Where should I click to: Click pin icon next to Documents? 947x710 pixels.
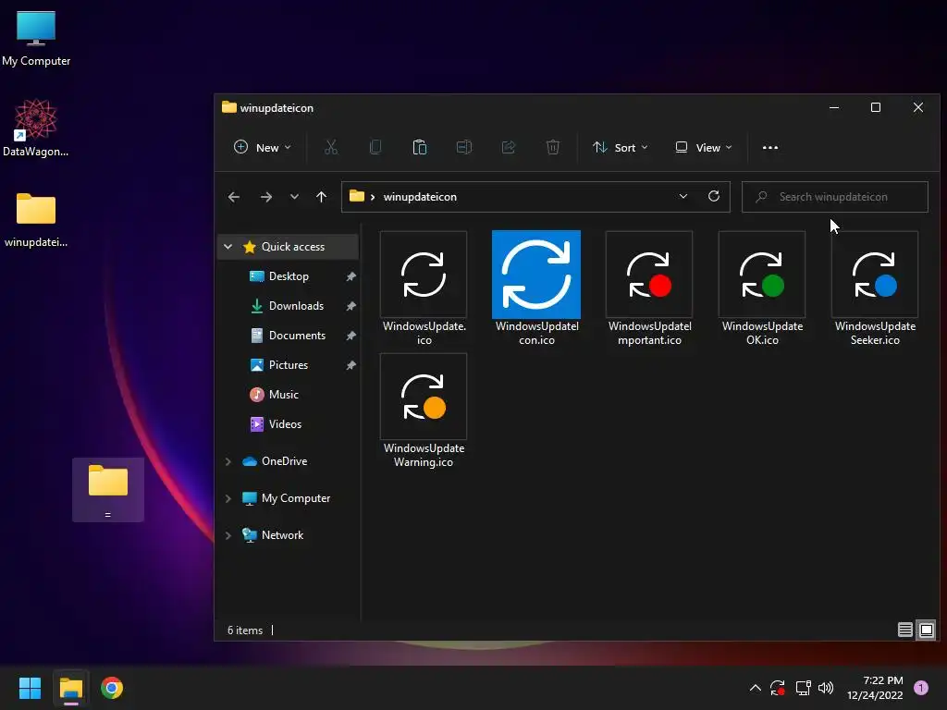(x=351, y=336)
